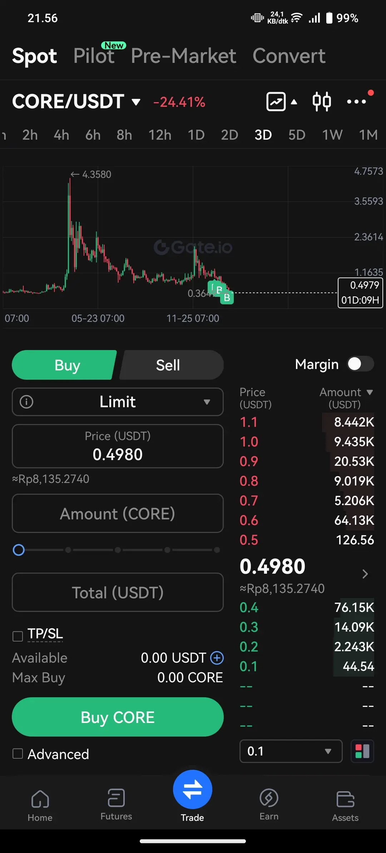This screenshot has width=386, height=853.
Task: Open the chart display toggle icon
Action: 276,102
